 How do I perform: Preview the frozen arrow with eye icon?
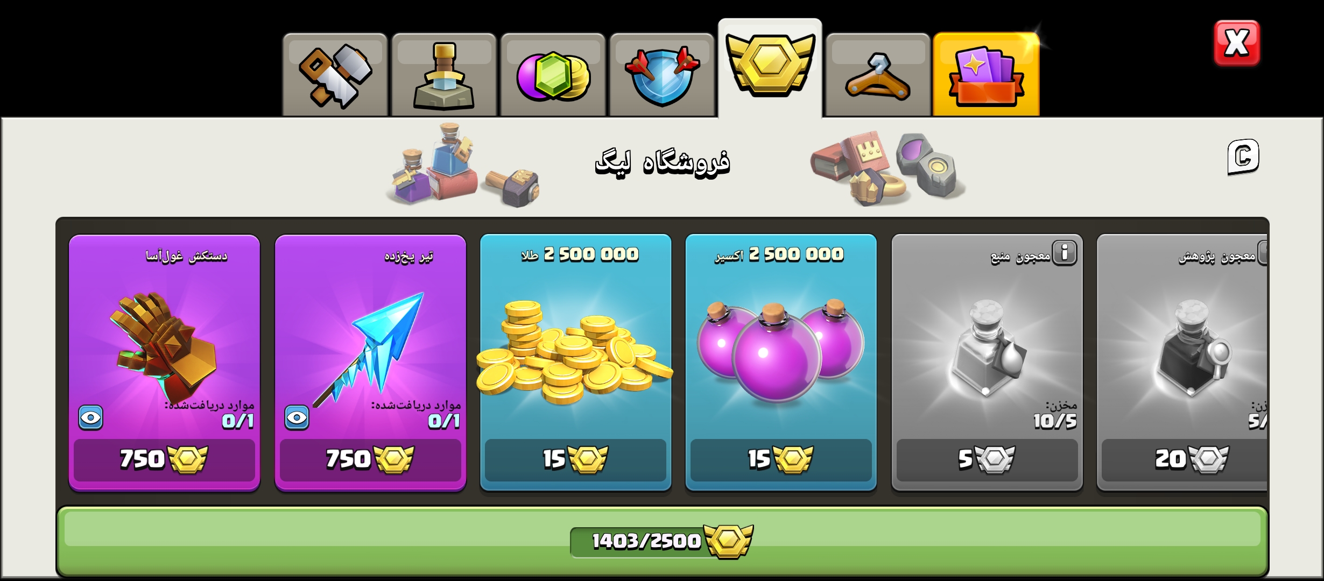[x=297, y=417]
